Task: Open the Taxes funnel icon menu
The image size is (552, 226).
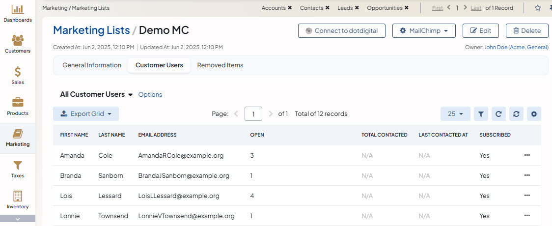Action: pyautogui.click(x=17, y=169)
